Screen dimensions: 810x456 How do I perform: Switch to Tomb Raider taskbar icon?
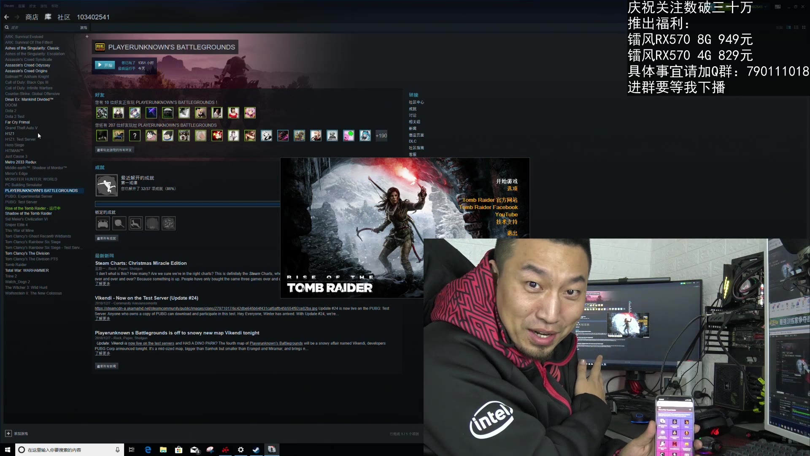[272, 450]
